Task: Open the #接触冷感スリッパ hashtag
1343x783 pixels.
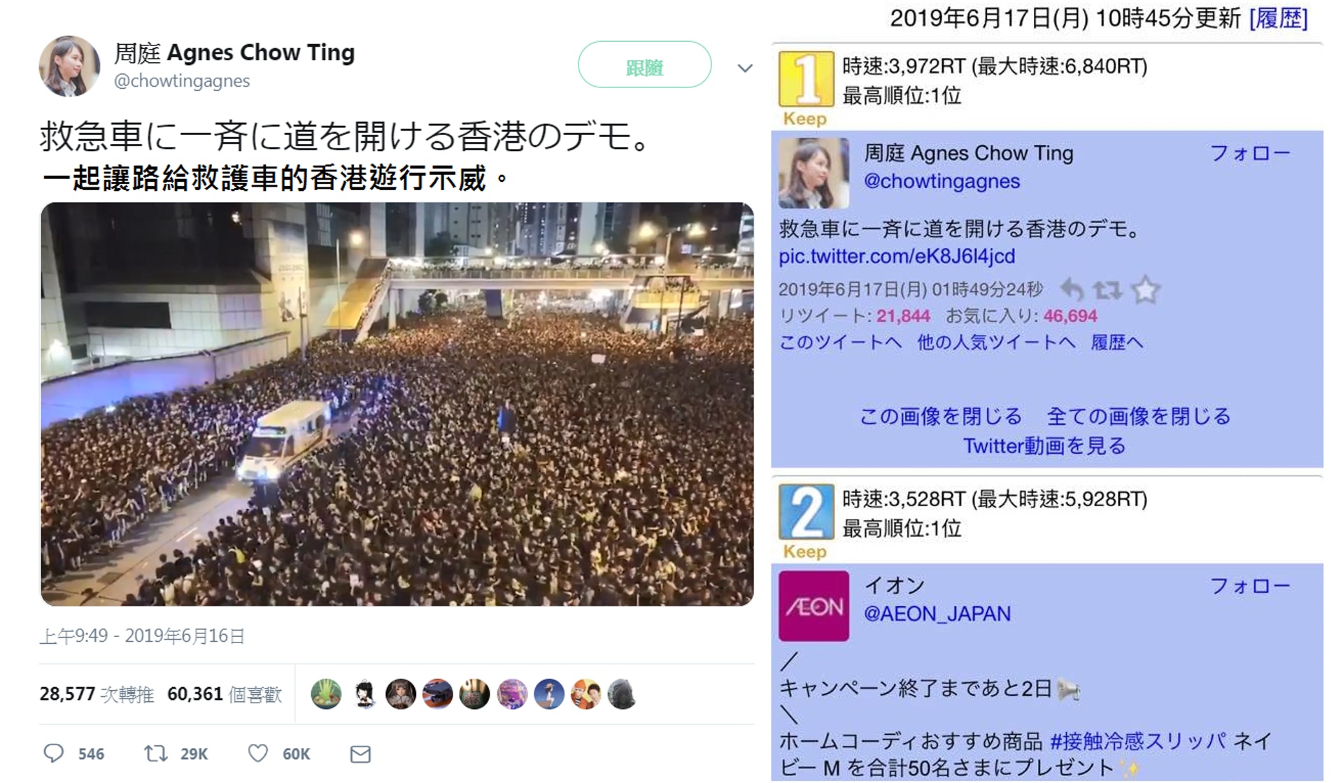Action: [x=1138, y=740]
